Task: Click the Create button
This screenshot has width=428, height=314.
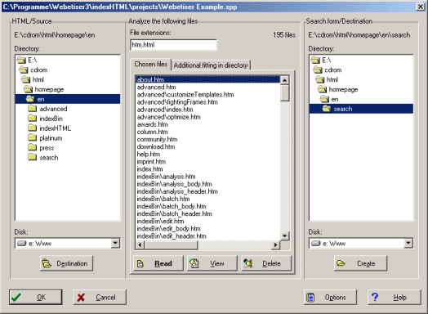Action: pos(360,263)
